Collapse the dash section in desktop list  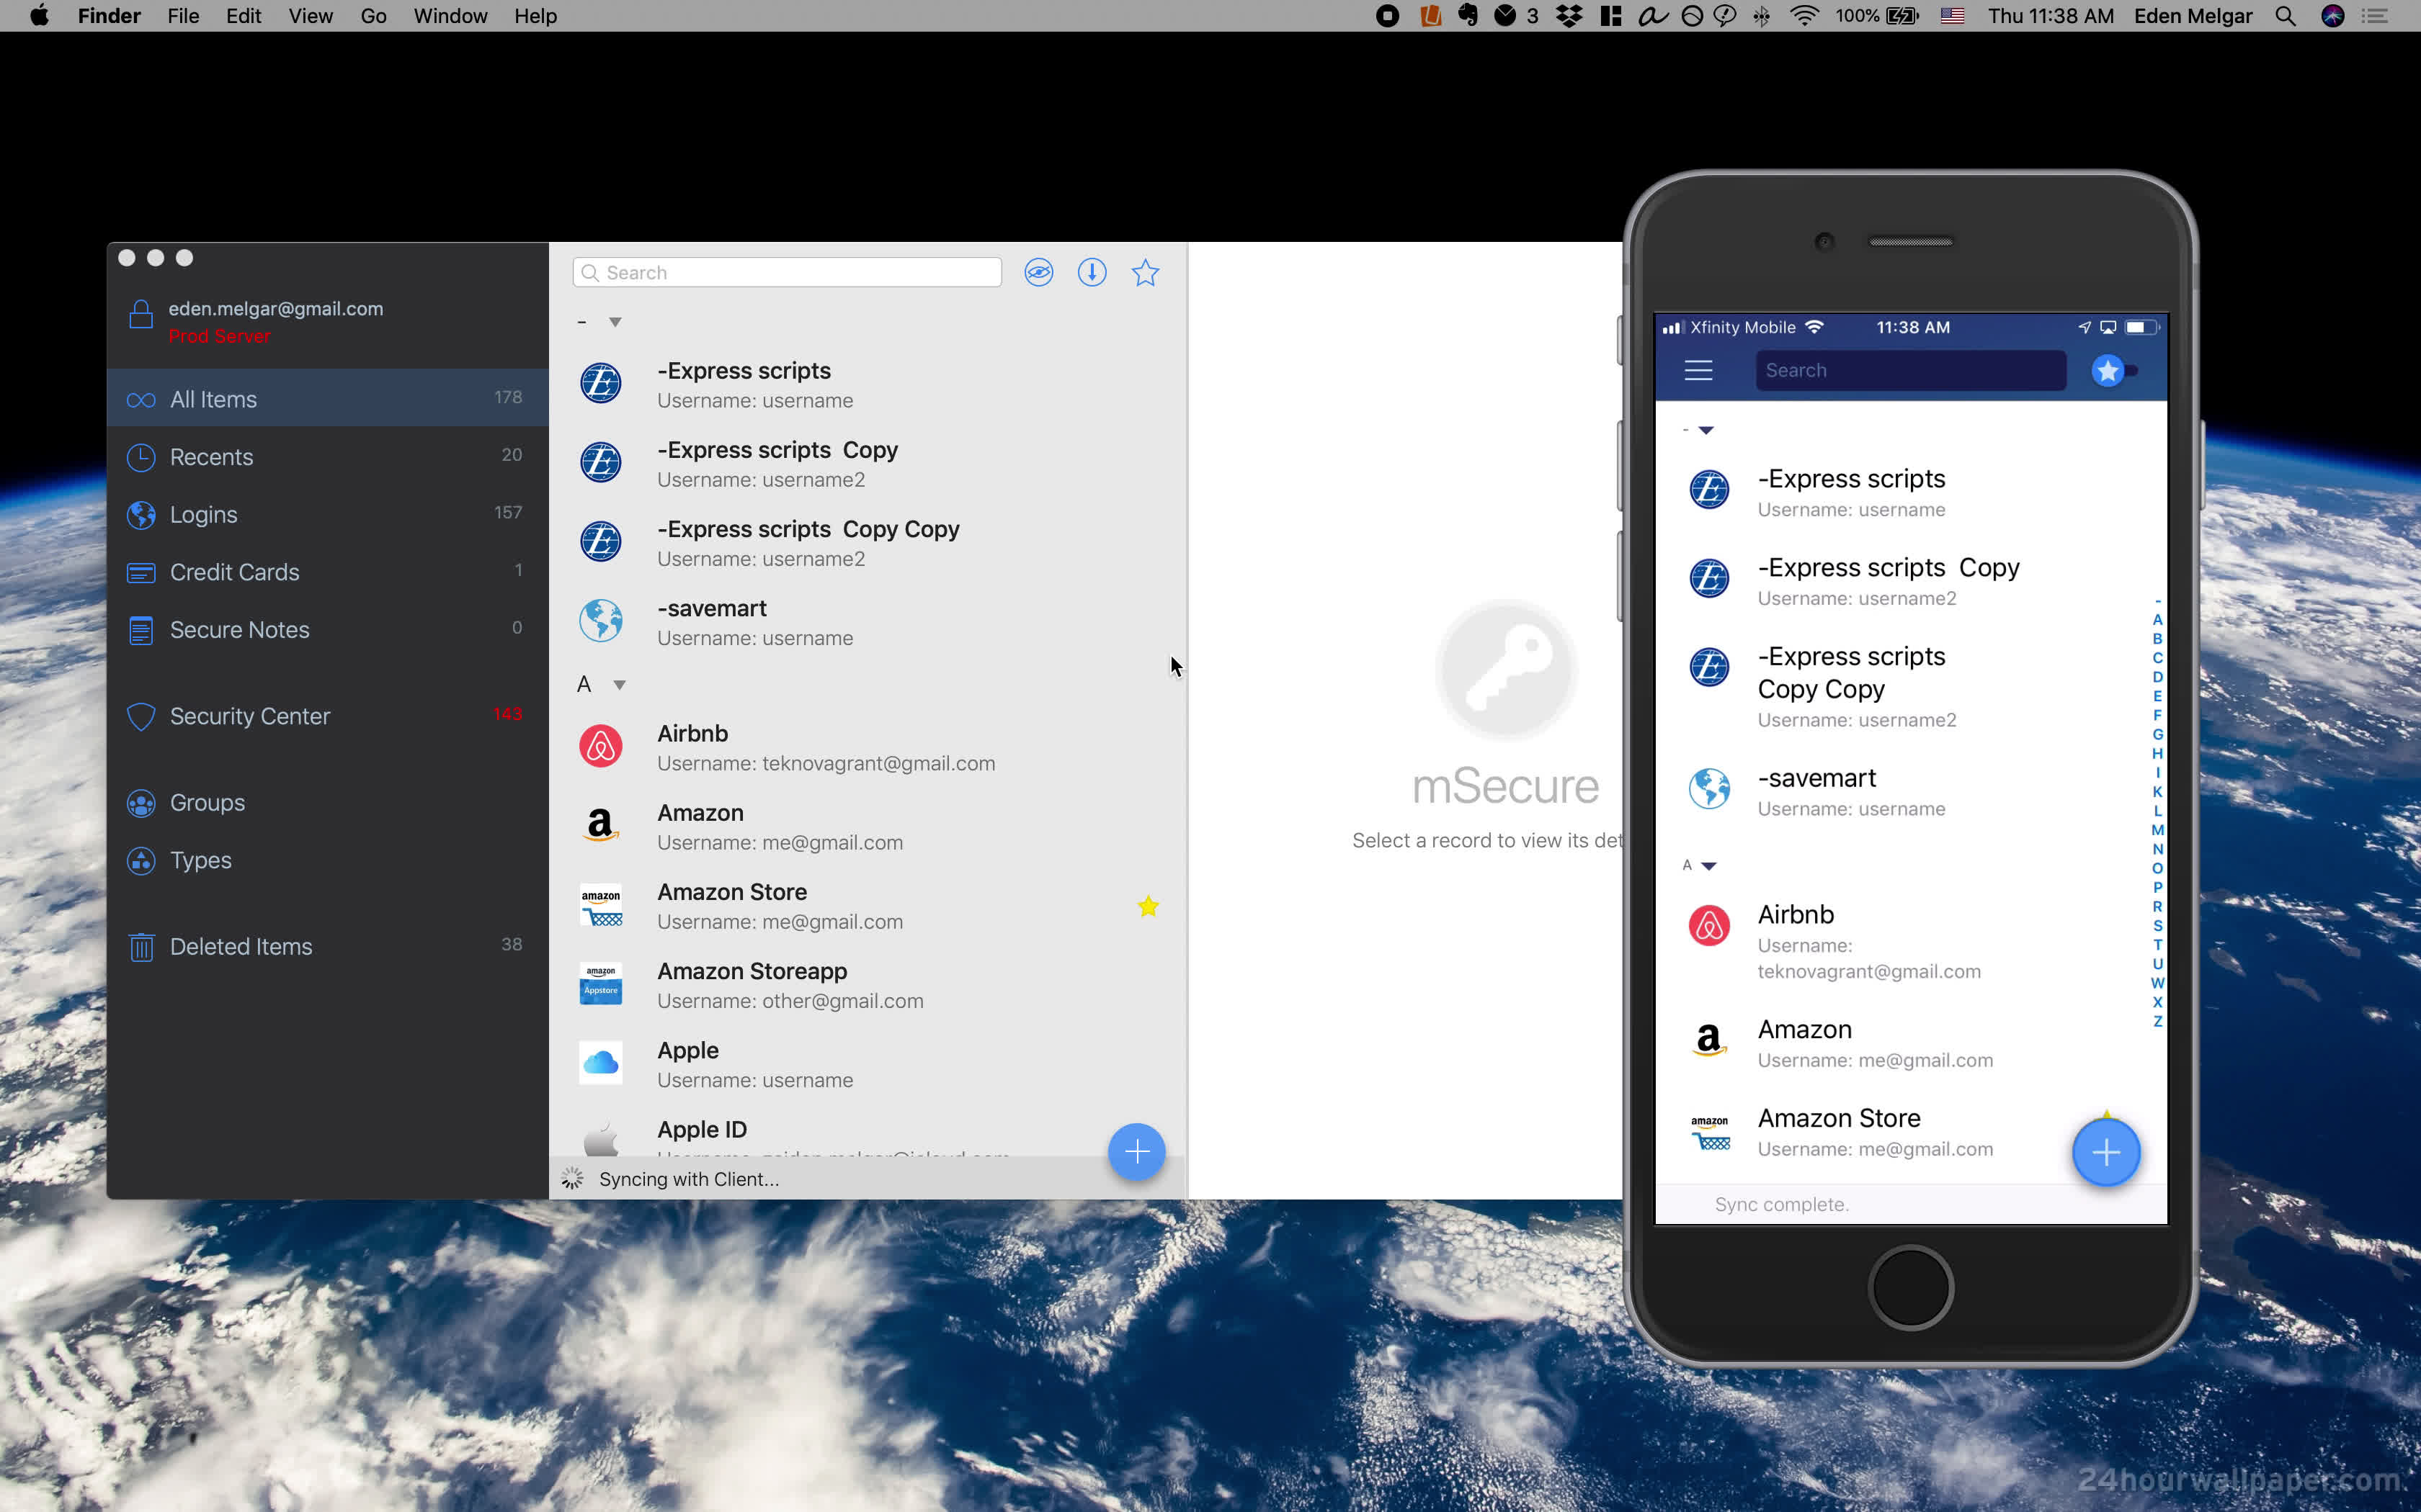coord(615,322)
